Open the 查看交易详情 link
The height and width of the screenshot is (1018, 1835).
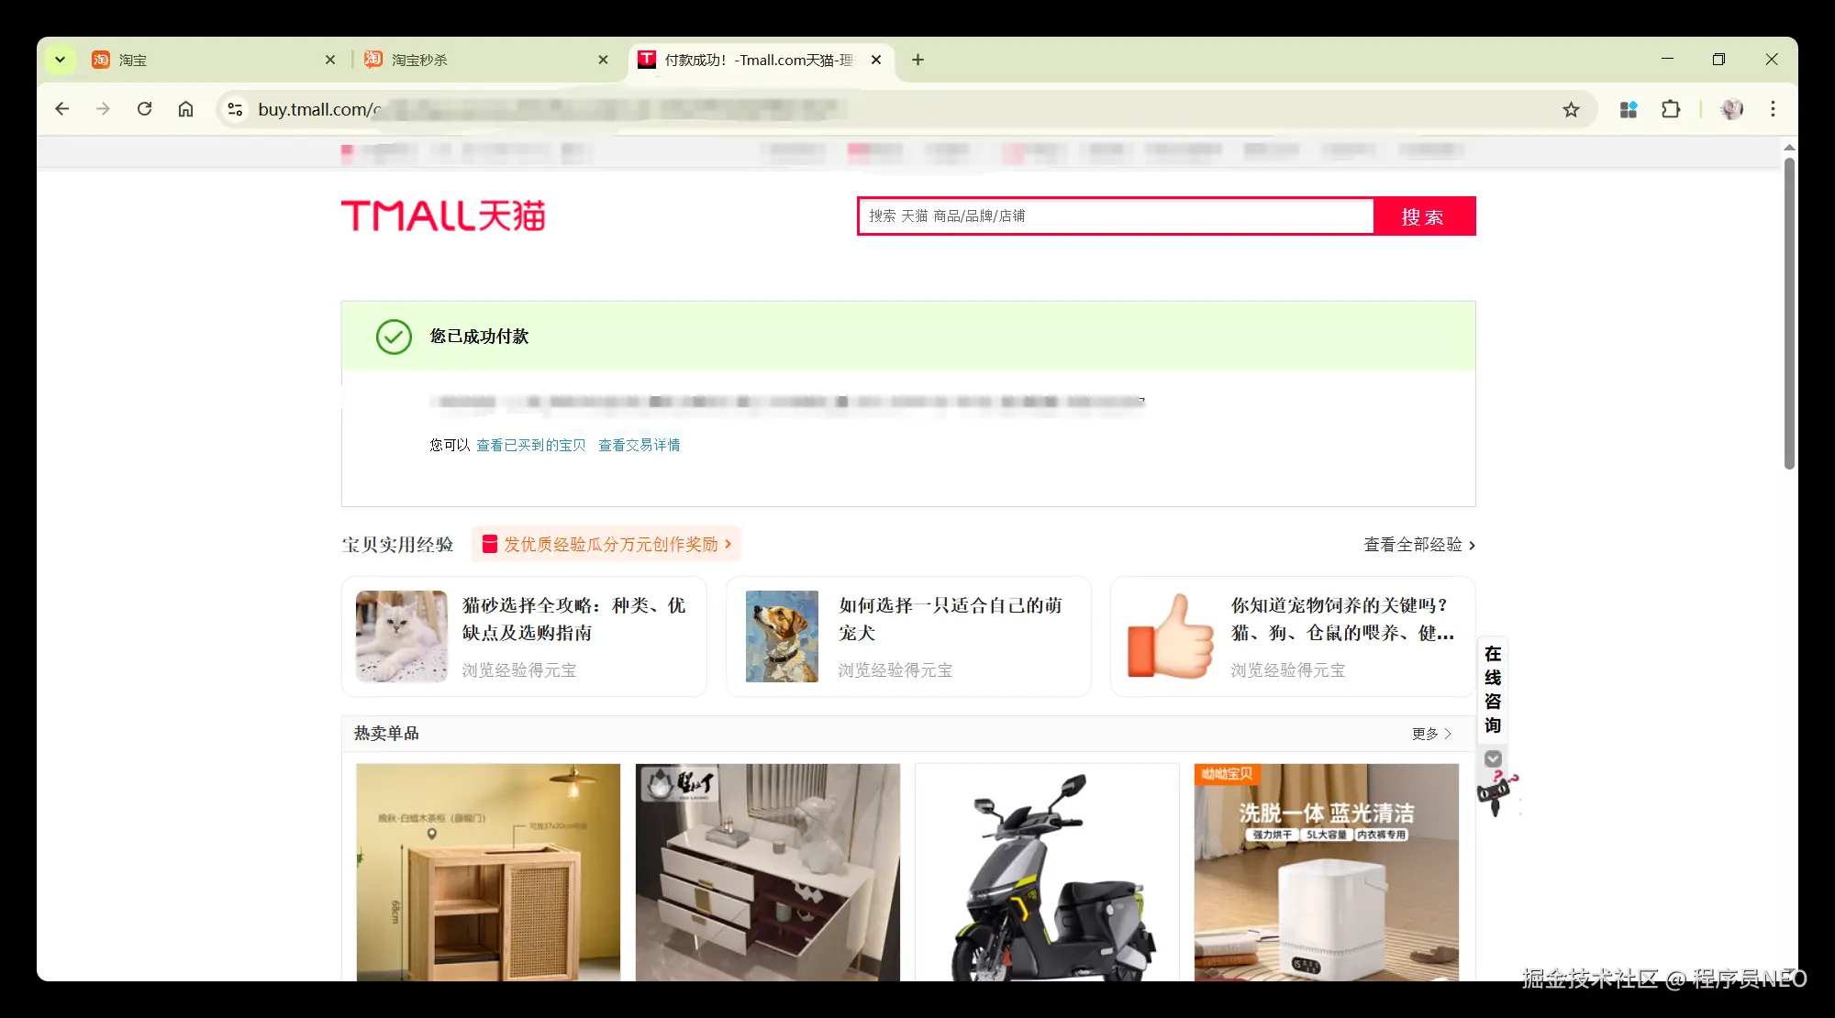point(639,445)
